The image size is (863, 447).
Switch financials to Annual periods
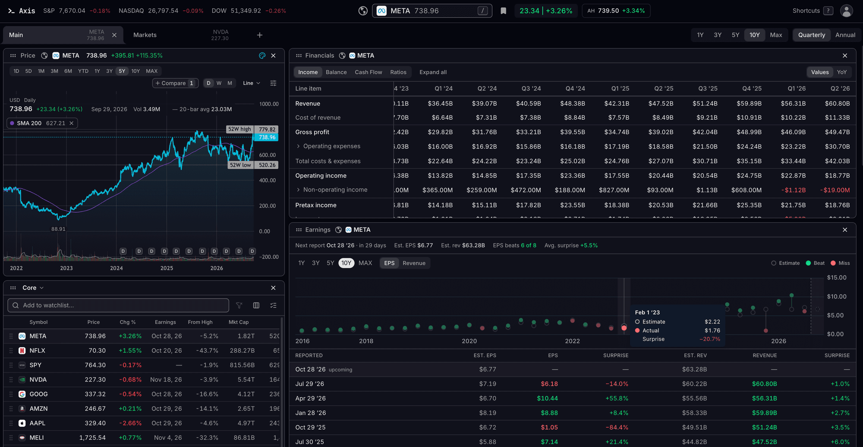click(x=845, y=35)
